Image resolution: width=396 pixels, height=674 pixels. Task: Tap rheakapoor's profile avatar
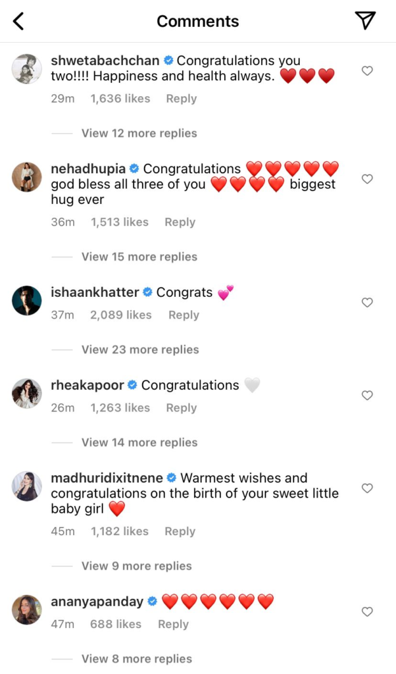(x=27, y=394)
